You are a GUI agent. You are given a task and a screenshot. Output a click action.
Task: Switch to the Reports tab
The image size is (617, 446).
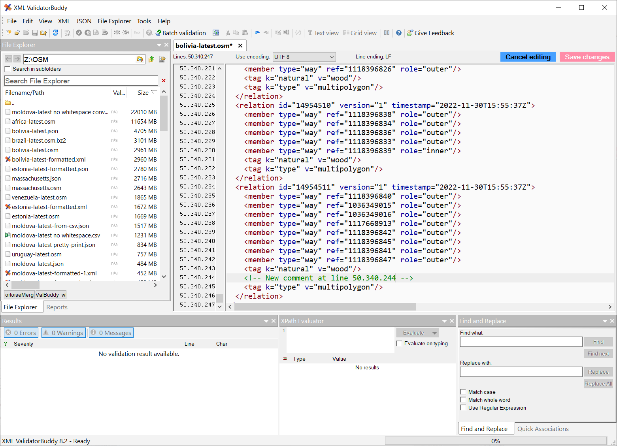pos(57,307)
